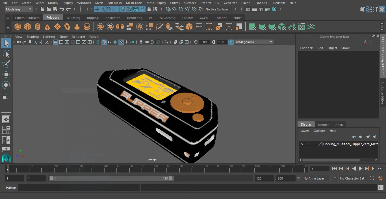Open the Deform menu

205,3
